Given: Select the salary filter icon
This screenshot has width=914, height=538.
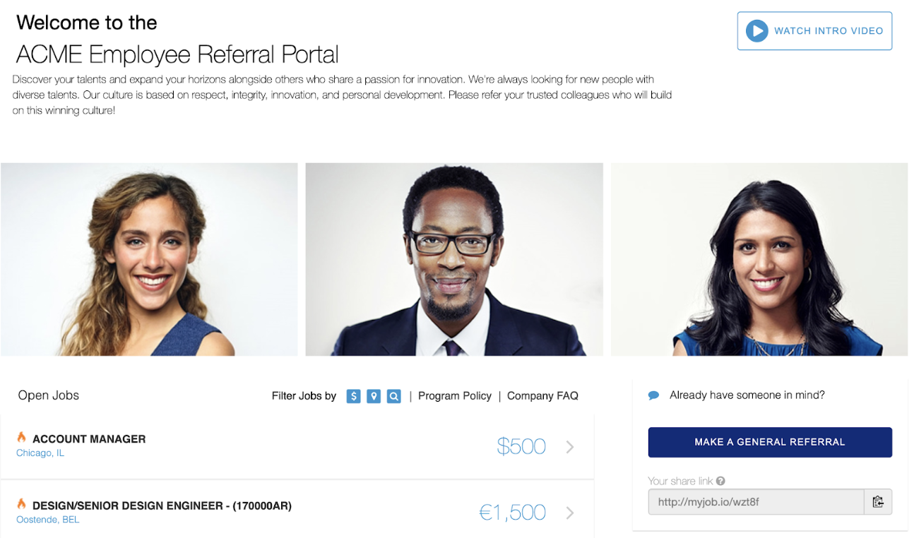Looking at the screenshot, I should coord(353,396).
